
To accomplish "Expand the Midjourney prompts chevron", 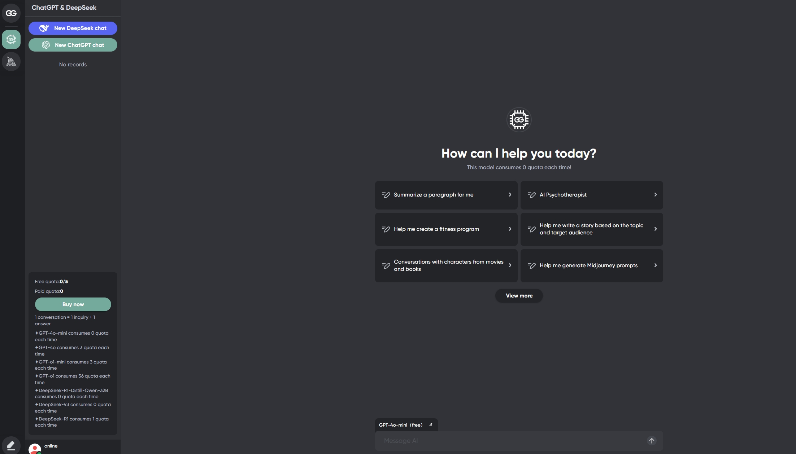I will click(655, 265).
